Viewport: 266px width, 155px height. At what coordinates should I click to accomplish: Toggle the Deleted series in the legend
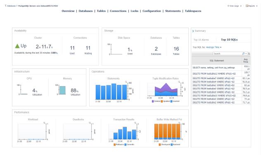click(156, 101)
